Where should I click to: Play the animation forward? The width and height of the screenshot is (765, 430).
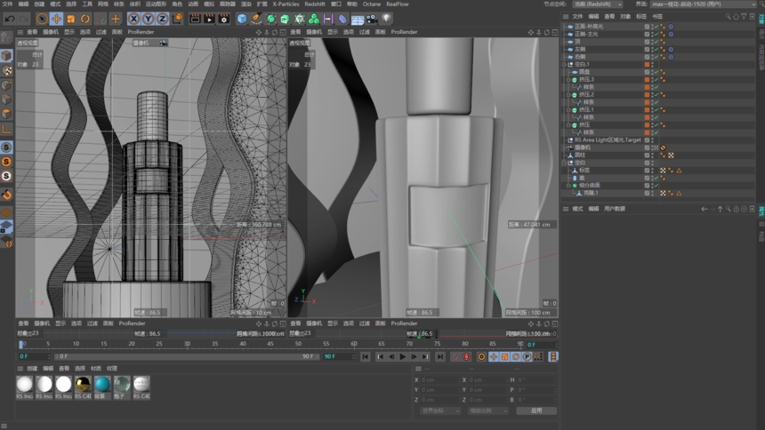click(402, 357)
